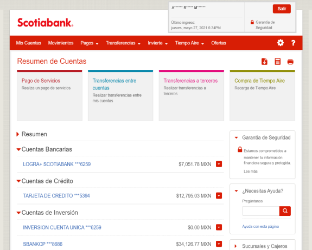This screenshot has height=250, width=312.
Task: Open Transferencias a terceros card
Action: coord(192,95)
